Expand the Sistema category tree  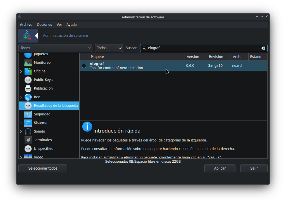click(21, 123)
